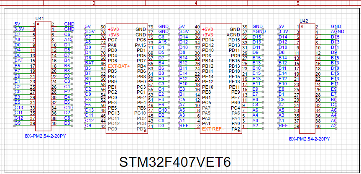This screenshot has height=174, width=361.
Task: Click pin name PA15
Action: (x=140, y=45)
